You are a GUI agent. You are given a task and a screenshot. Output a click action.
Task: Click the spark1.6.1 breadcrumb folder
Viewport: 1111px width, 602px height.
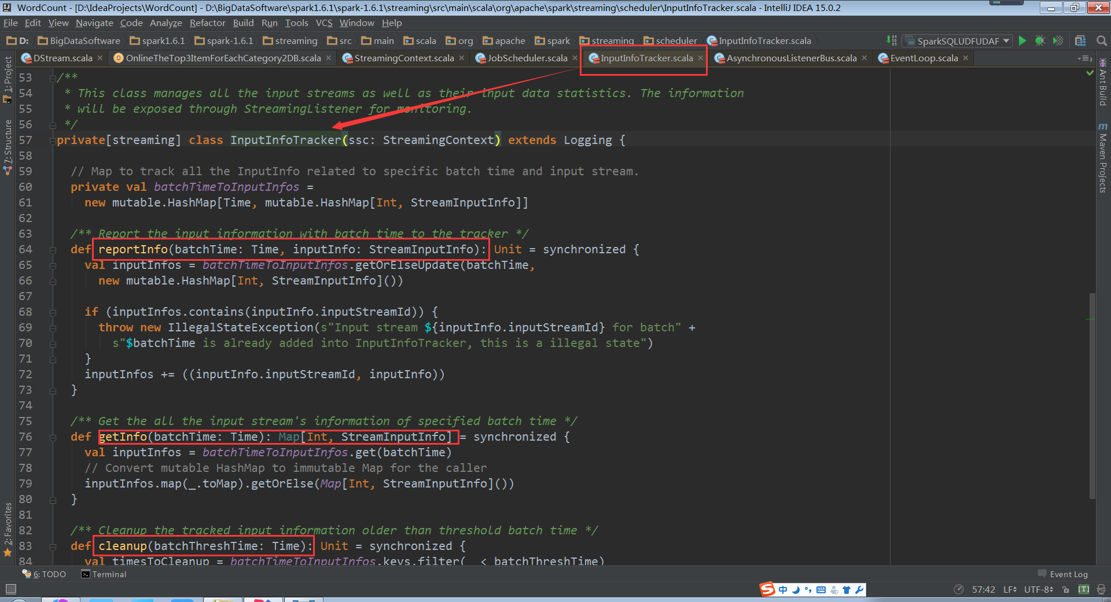click(157, 41)
